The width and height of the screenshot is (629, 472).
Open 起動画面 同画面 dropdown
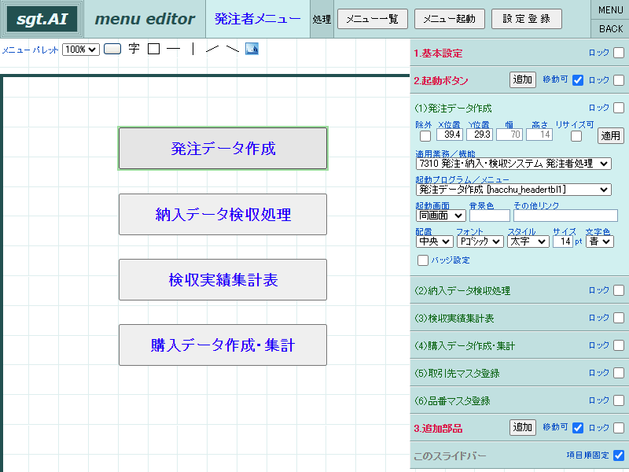[441, 216]
